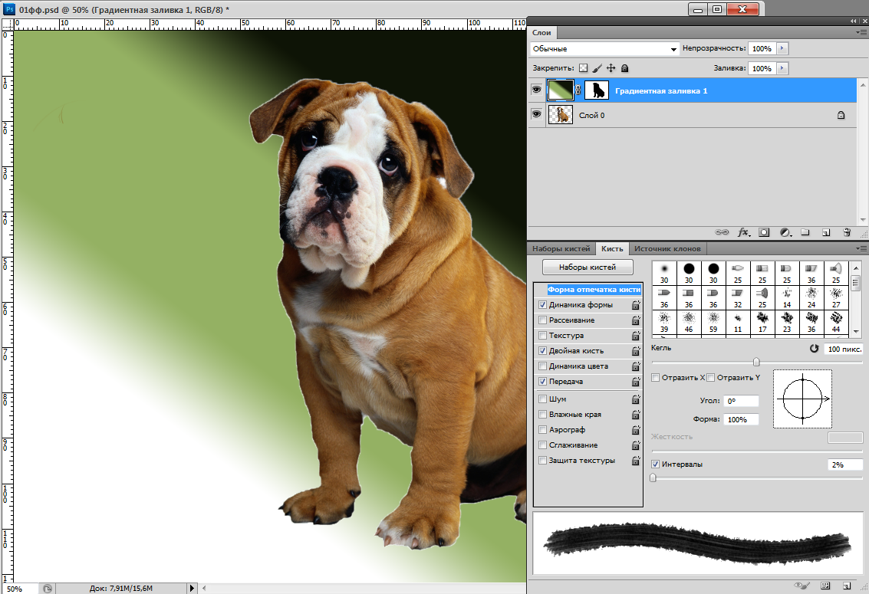869x594 pixels.
Task: Select the gradient fill layer thumbnail
Action: [561, 90]
